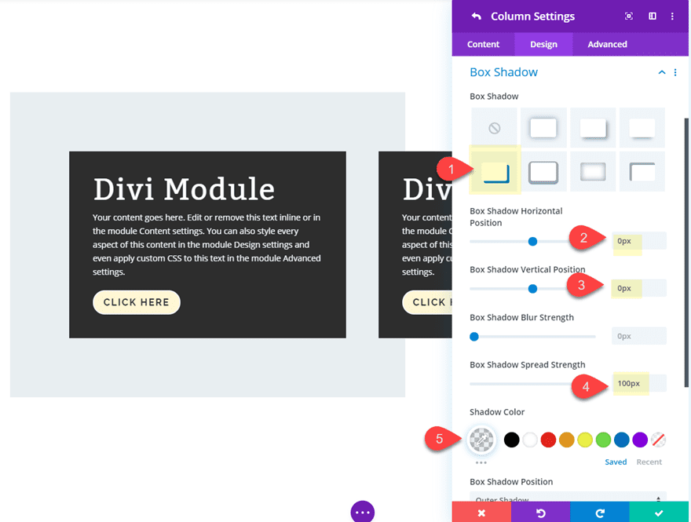The height and width of the screenshot is (522, 691).
Task: Show Recent colors palette
Action: [649, 462]
